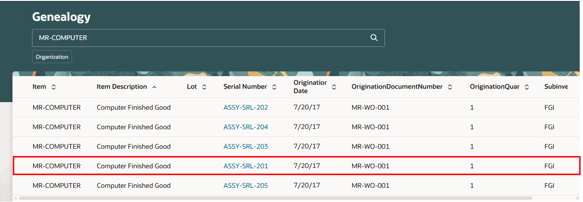Image resolution: width=583 pixels, height=202 pixels.
Task: Select Item Description column header
Action: 122,87
